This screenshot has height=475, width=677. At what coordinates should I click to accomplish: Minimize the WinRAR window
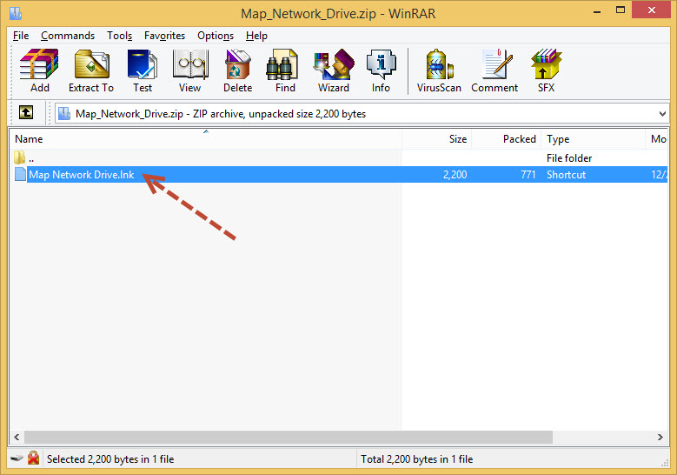click(597, 10)
